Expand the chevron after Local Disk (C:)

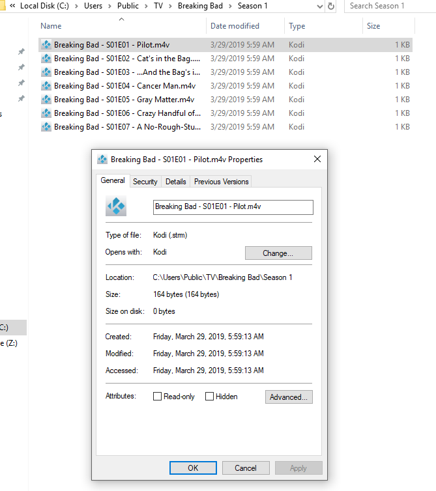pyautogui.click(x=76, y=7)
